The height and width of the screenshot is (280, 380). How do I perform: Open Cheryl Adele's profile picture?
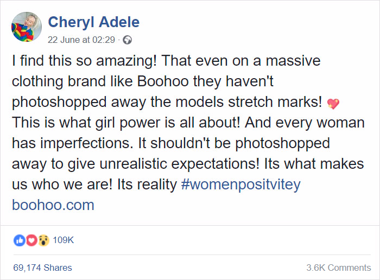click(x=26, y=28)
